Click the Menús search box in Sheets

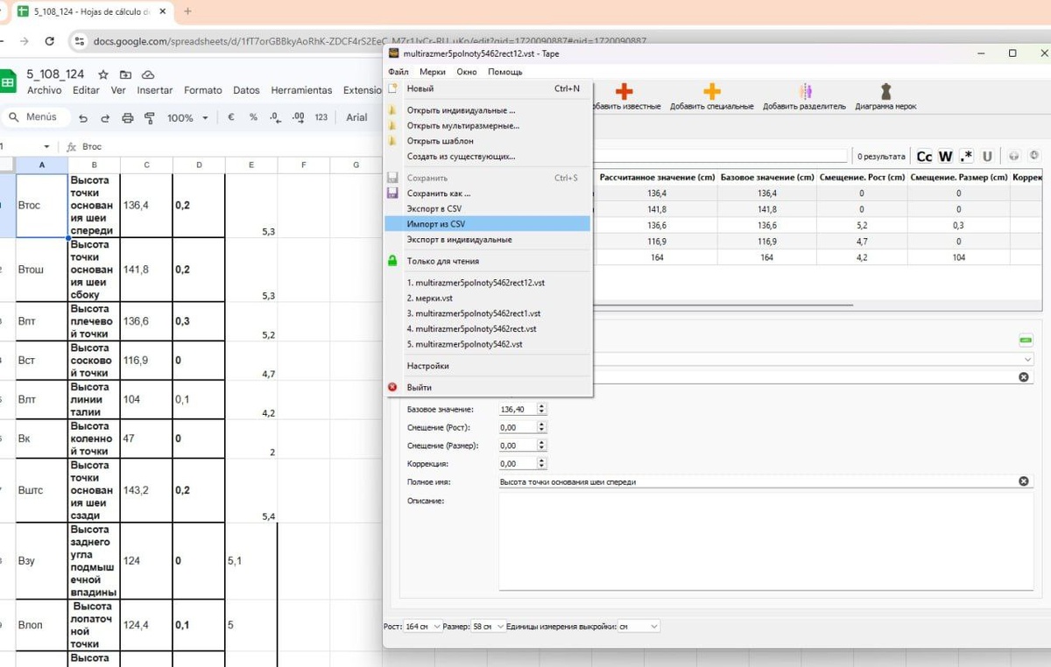[x=35, y=117]
